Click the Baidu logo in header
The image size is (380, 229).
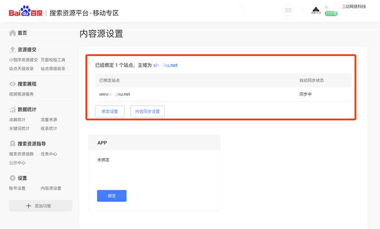tap(25, 12)
